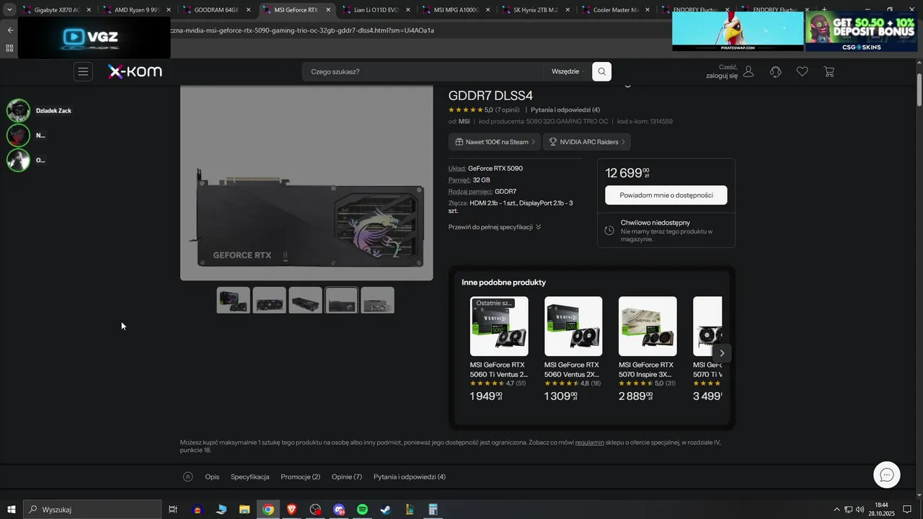Open the MSI GeForce RTX 5070 Inspire 3X product
The height and width of the screenshot is (519, 923).
[648, 350]
